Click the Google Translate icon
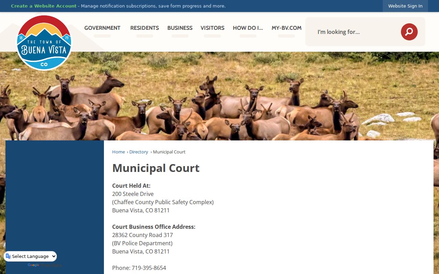The width and height of the screenshot is (439, 274). pos(8,256)
